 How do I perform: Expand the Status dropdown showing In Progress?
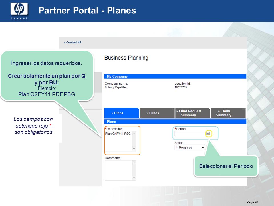pos(190,148)
